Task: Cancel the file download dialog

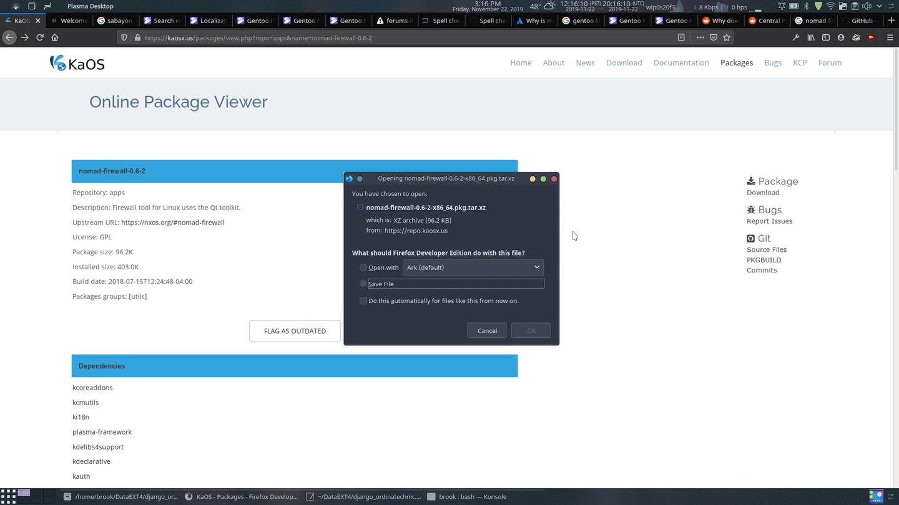Action: point(487,330)
